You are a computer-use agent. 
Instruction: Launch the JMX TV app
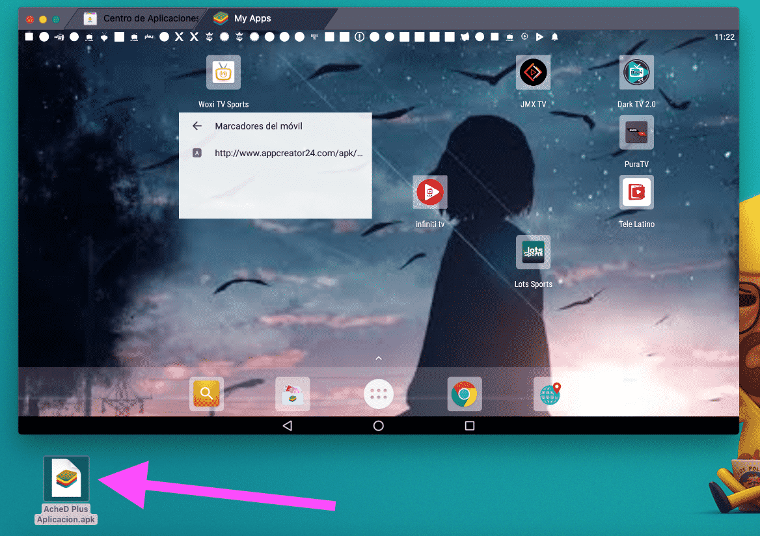click(533, 72)
